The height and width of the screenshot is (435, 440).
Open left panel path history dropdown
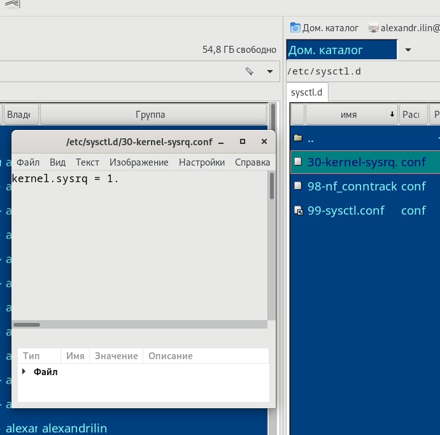coord(270,71)
